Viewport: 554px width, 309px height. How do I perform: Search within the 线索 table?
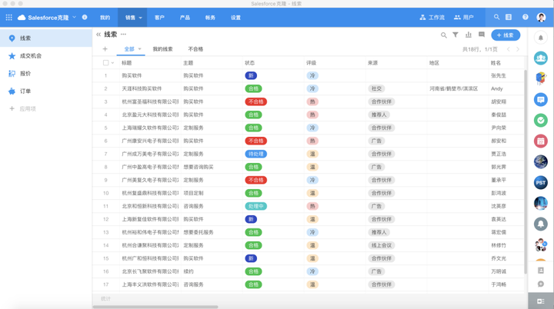pos(444,35)
